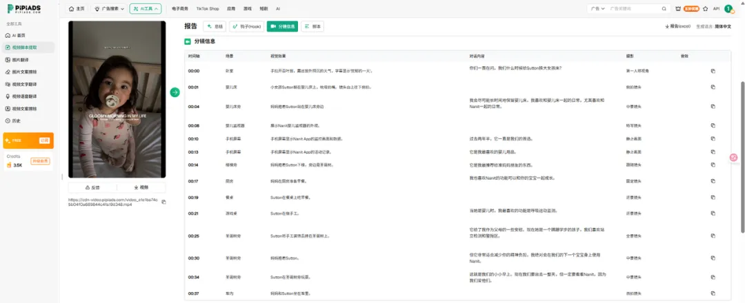The width and height of the screenshot is (745, 303).
Task: Open the 应用 menu item
Action: pos(231,8)
